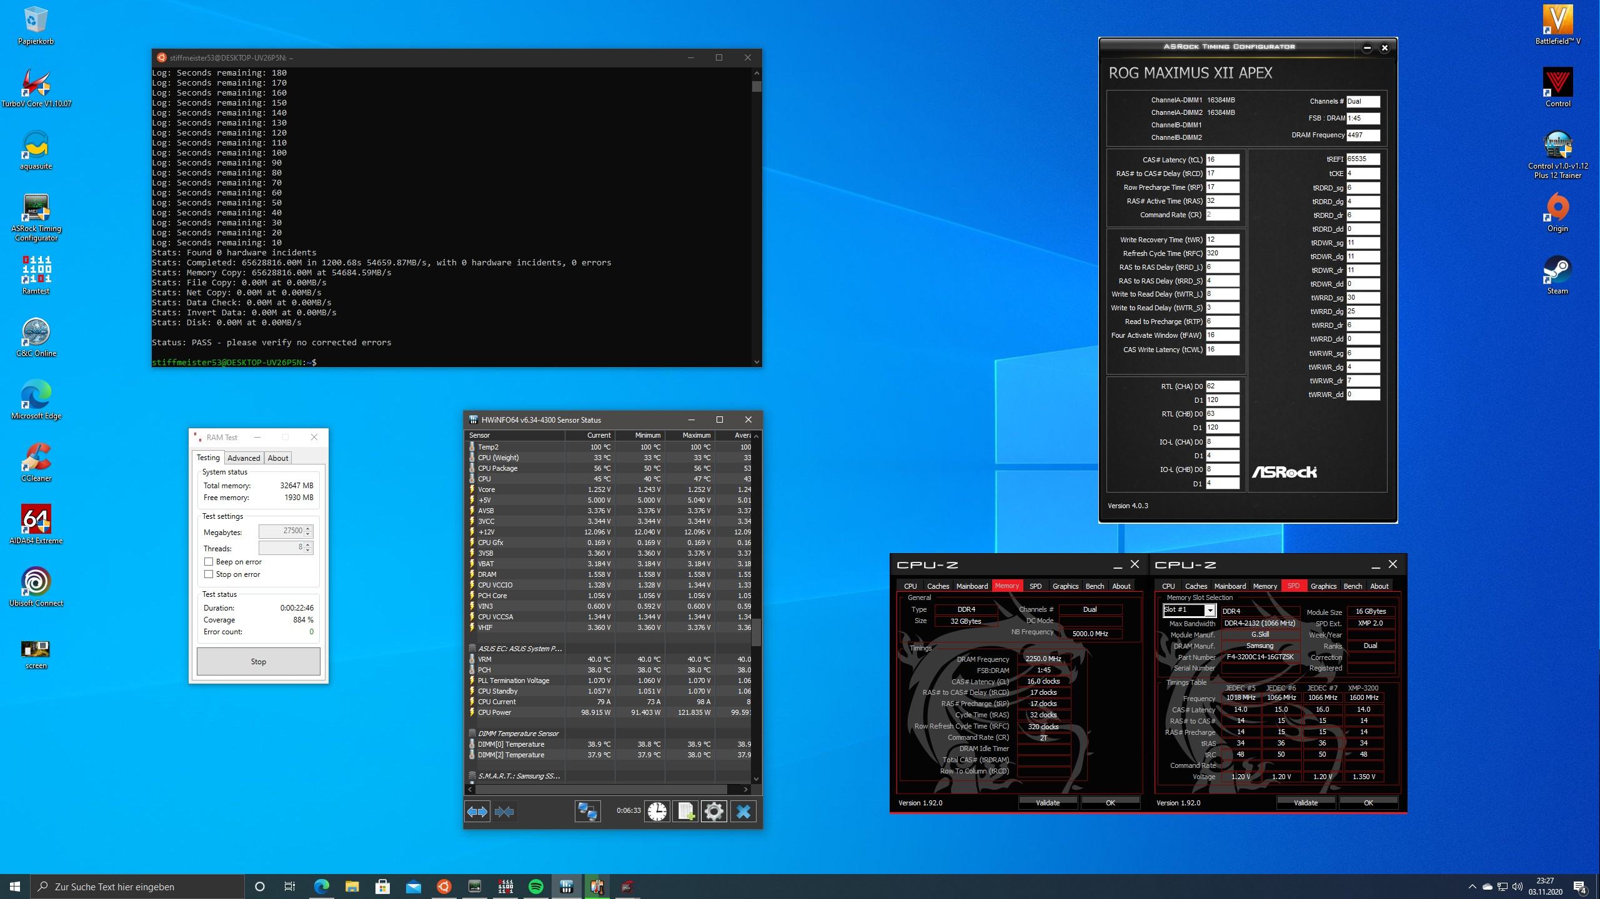Open HWiNFO sensor settings with the gear icon
Viewport: 1600px width, 899px height.
714,812
